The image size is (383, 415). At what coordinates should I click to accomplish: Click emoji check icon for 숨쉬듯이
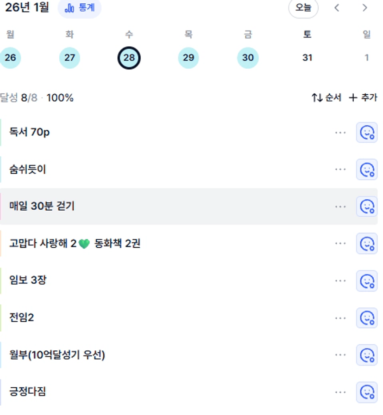coord(367,170)
